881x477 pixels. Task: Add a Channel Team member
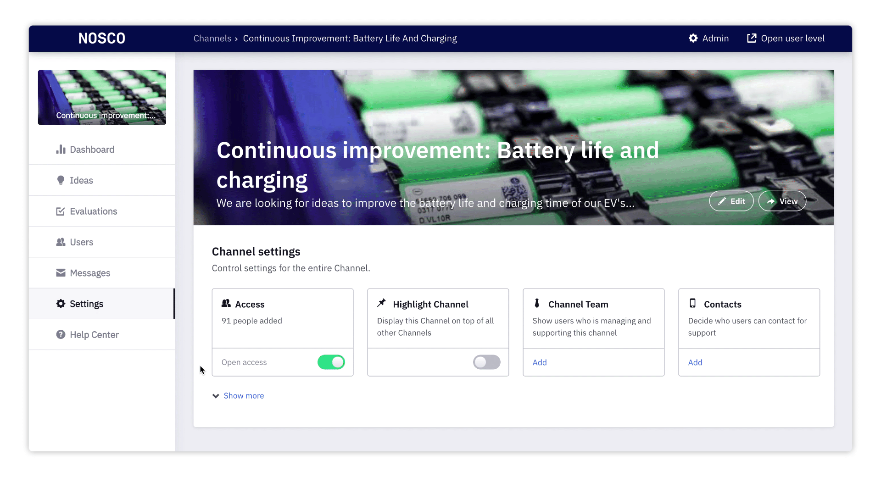coord(540,362)
